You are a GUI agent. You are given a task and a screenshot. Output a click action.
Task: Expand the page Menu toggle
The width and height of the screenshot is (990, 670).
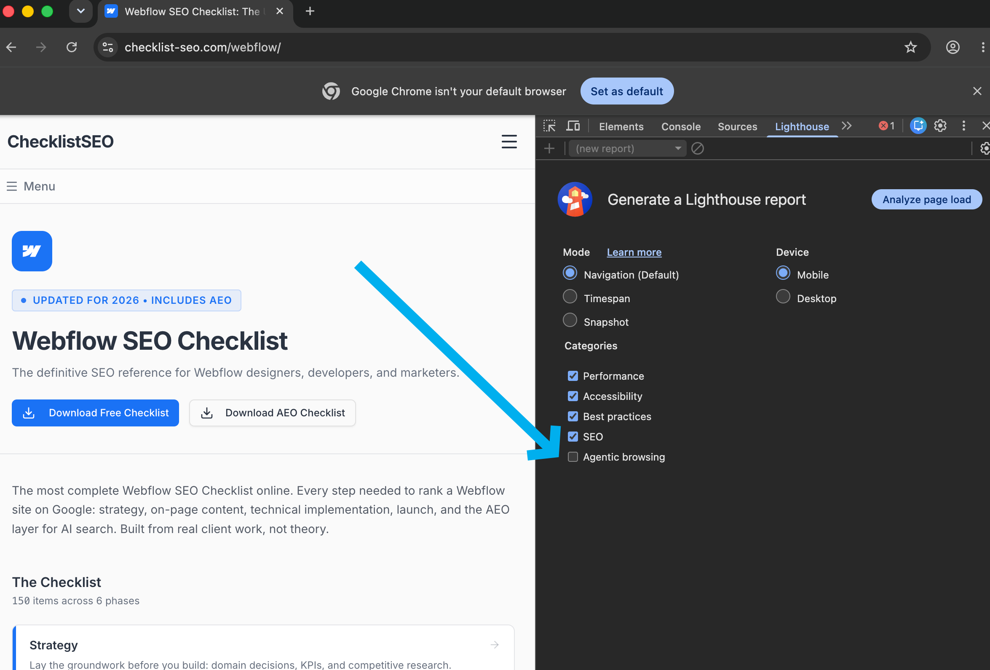(31, 186)
